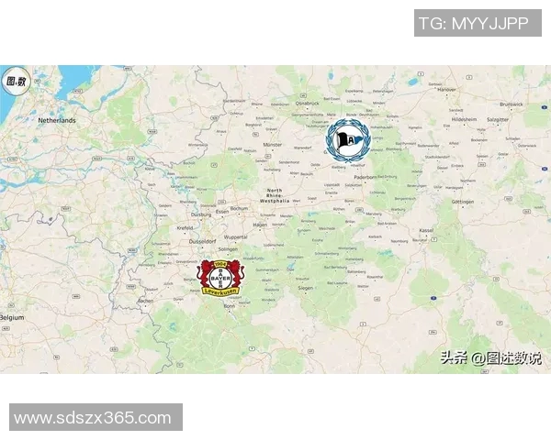
Task: Select the Hildesheim city label
Action: (464, 119)
